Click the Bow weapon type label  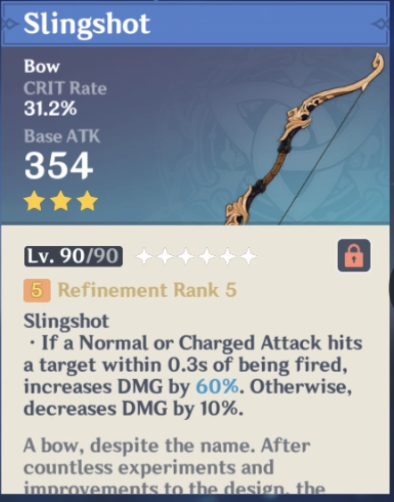click(x=42, y=66)
